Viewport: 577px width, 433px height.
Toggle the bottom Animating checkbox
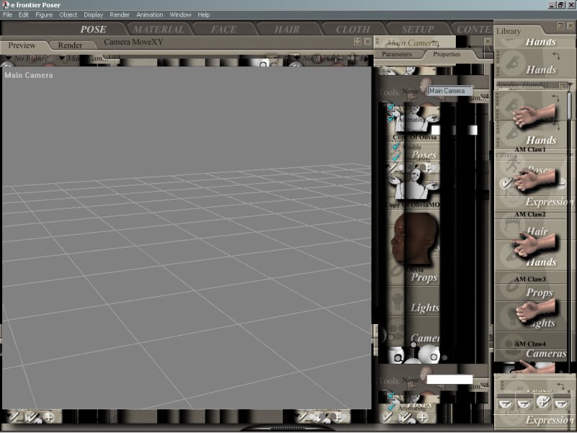point(391,408)
